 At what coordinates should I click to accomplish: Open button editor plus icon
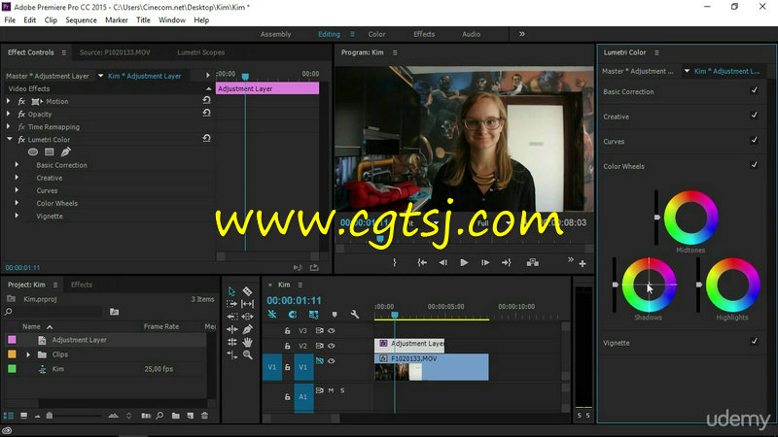[583, 263]
